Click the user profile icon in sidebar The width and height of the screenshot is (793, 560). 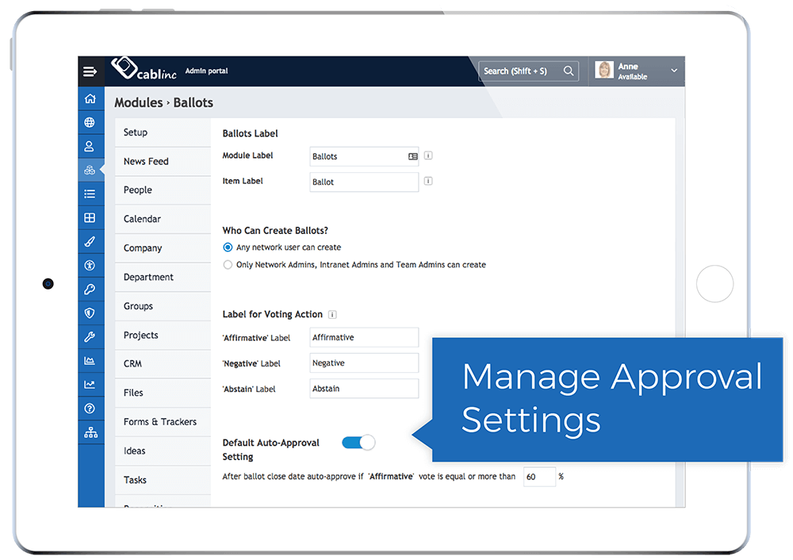coord(90,146)
